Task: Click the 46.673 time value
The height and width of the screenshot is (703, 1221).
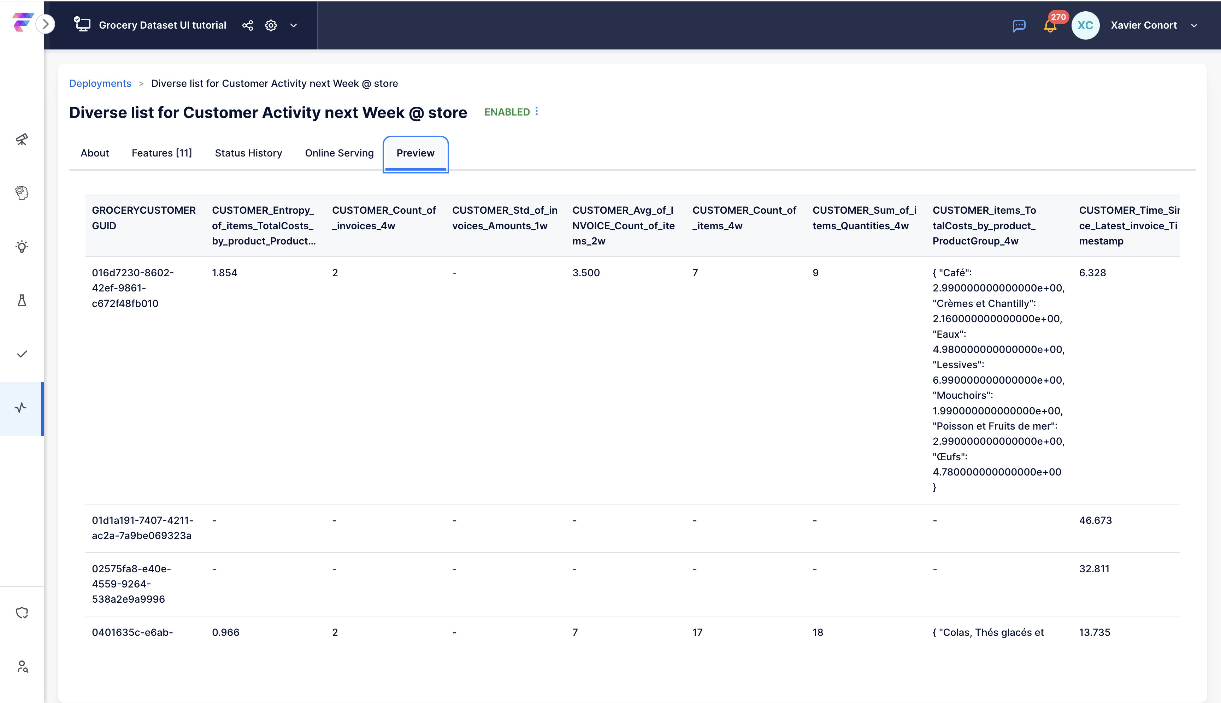Action: [1095, 520]
